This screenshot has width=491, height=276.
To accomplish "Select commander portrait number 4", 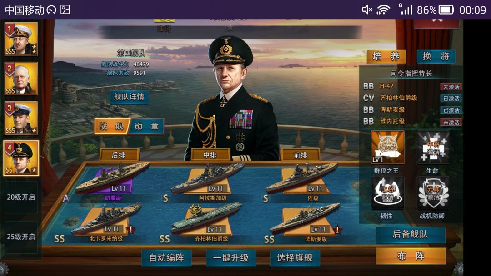I will pos(21,158).
